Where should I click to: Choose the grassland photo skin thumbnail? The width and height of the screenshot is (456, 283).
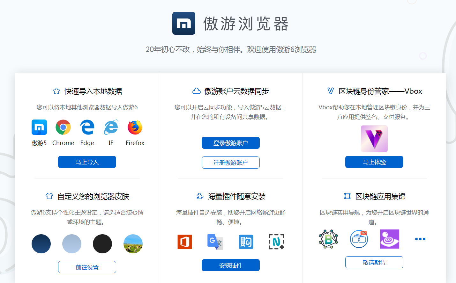point(133,244)
